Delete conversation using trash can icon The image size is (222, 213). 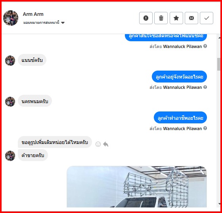tap(161, 18)
